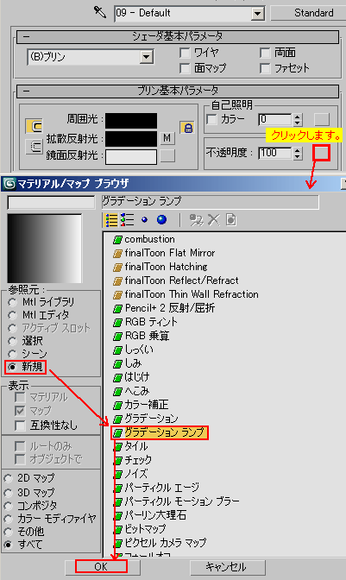Enable the 両面 checkbox

point(265,53)
